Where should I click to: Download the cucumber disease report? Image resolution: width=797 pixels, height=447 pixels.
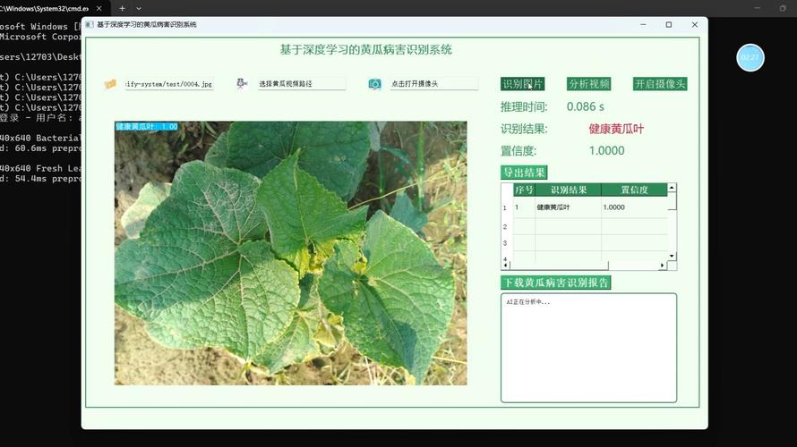[x=555, y=283]
